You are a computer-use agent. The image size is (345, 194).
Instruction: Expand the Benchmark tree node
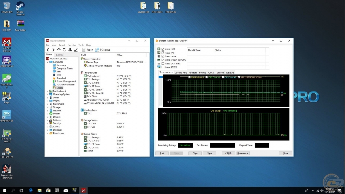pyautogui.click(x=47, y=133)
